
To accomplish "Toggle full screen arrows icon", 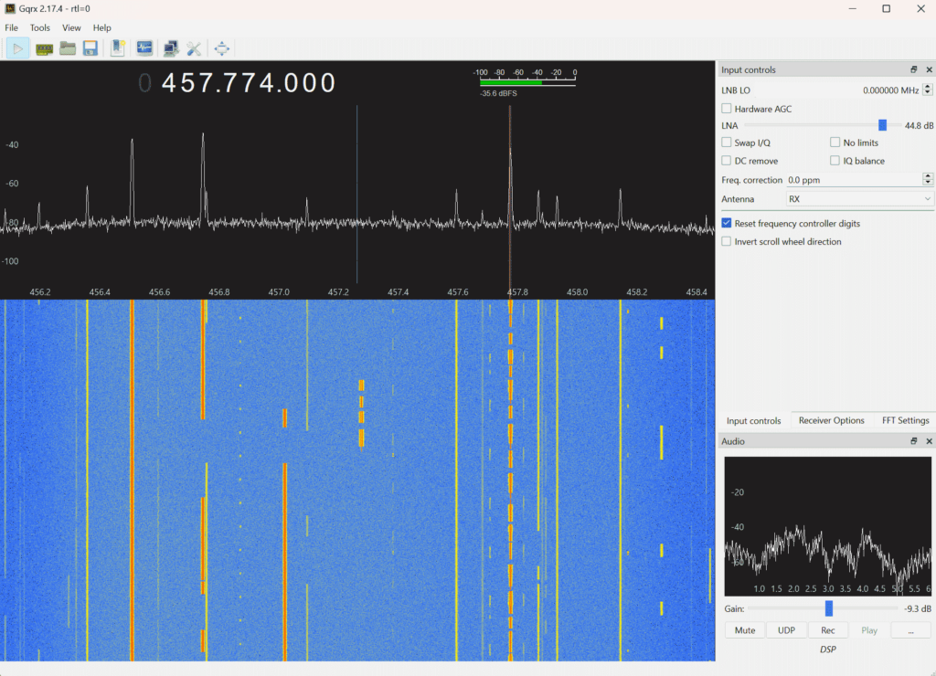I will [x=222, y=48].
